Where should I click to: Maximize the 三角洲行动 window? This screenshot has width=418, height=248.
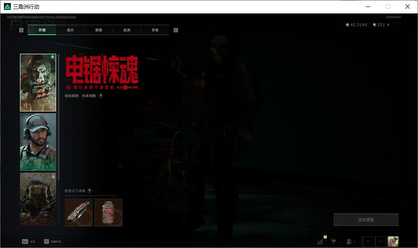[388, 7]
